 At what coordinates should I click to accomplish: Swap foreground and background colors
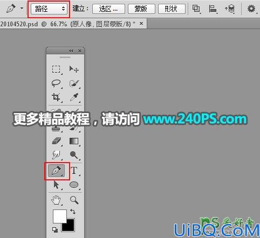pyautogui.click(x=73, y=212)
